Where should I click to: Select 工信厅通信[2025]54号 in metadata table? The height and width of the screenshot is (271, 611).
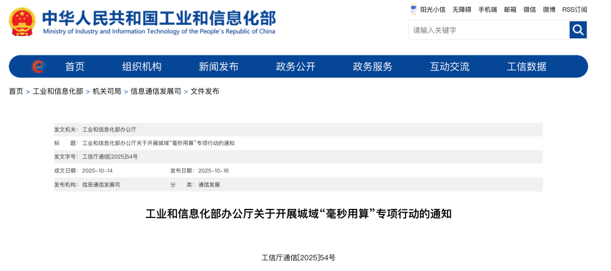[110, 157]
